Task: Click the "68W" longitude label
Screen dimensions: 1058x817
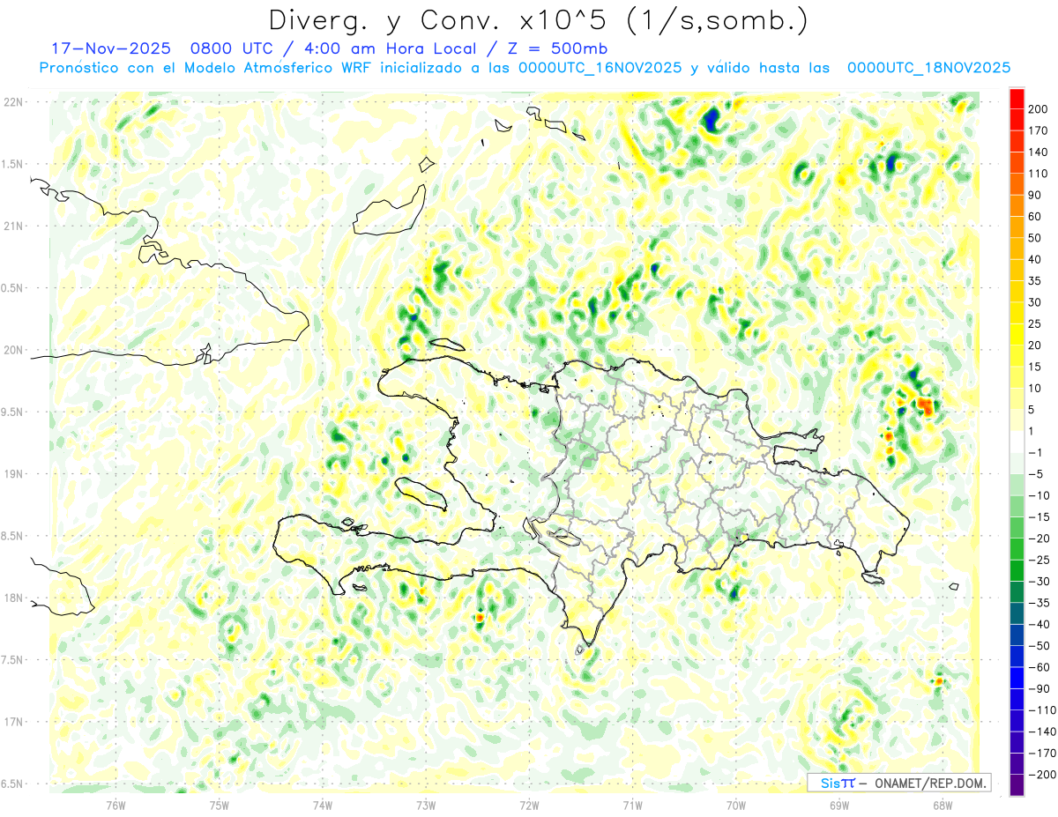Action: tap(943, 805)
